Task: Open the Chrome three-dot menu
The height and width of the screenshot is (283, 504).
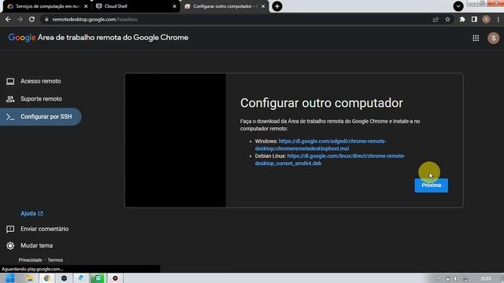Action: pos(498,19)
